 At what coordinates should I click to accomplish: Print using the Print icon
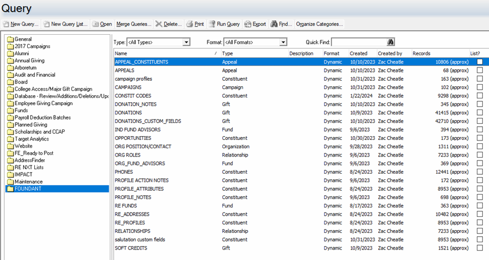point(190,24)
